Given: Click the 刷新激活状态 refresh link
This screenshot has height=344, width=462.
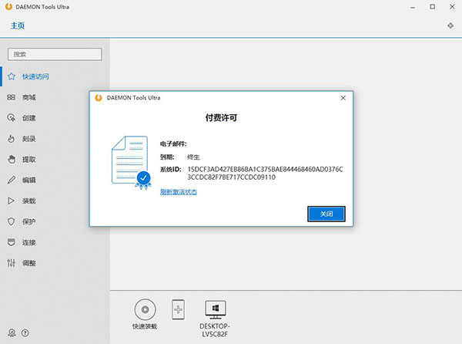Looking at the screenshot, I should 179,192.
